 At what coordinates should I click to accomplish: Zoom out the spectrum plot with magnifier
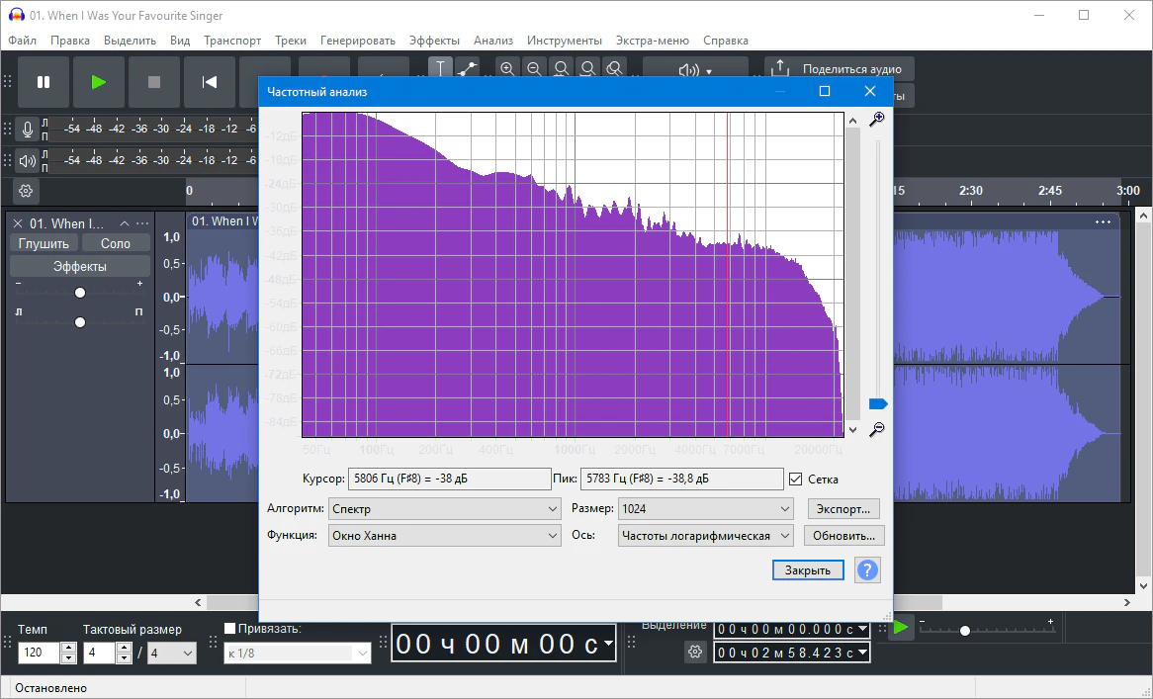tap(875, 430)
